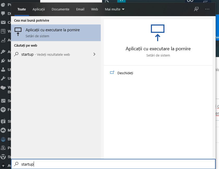Click the startup search input field

tap(52, 164)
